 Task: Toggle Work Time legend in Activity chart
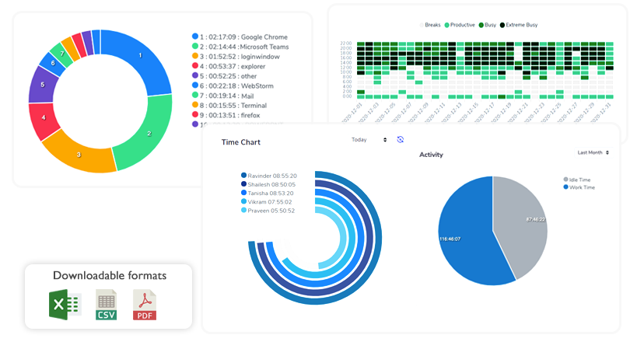pos(579,187)
